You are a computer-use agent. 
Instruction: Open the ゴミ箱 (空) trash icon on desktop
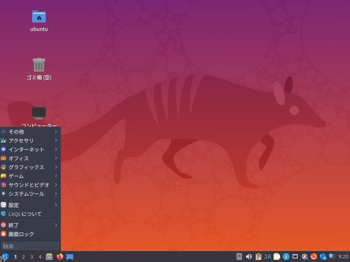tap(39, 65)
